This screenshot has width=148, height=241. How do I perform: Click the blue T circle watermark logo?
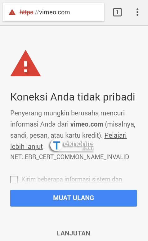click(56, 145)
